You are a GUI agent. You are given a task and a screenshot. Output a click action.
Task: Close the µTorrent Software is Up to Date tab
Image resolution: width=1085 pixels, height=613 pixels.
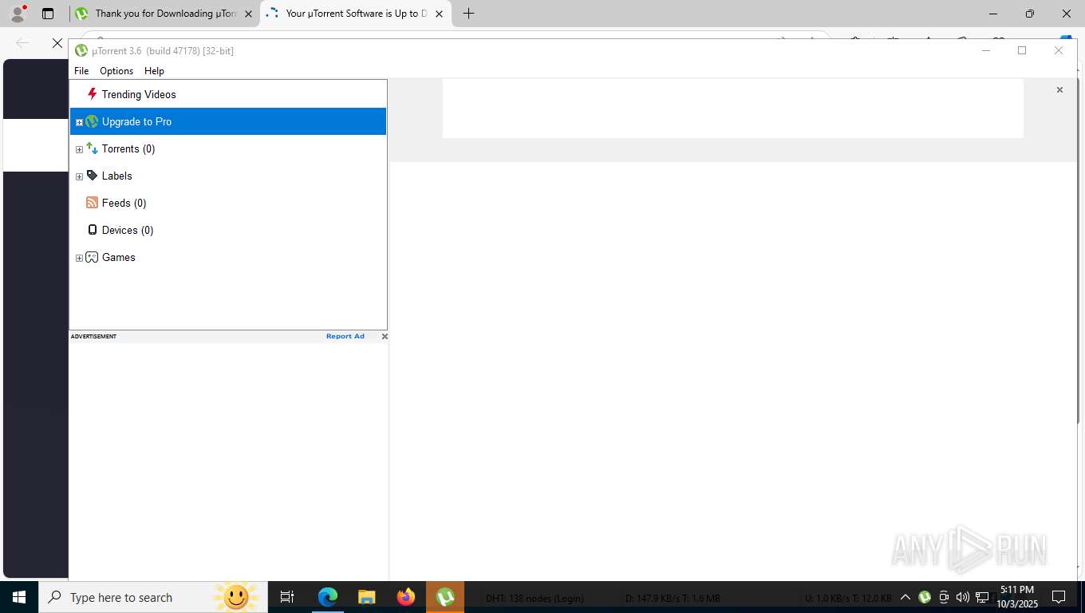(439, 14)
